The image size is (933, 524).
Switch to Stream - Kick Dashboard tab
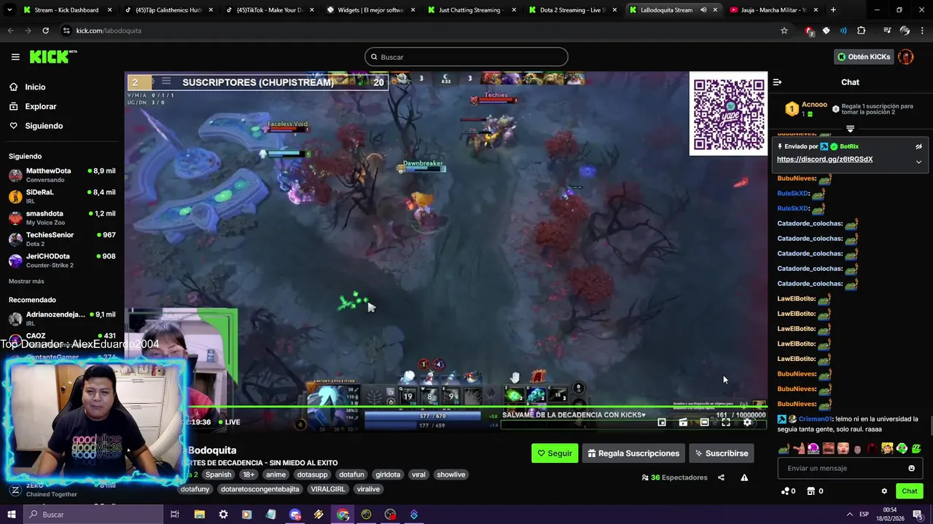point(66,10)
